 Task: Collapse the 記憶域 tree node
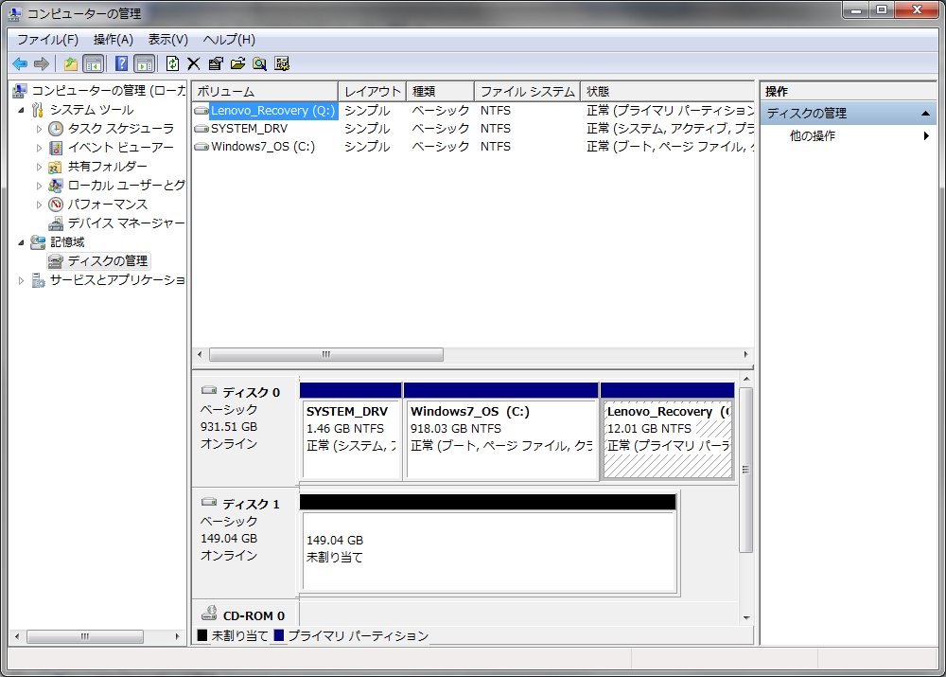click(x=21, y=242)
